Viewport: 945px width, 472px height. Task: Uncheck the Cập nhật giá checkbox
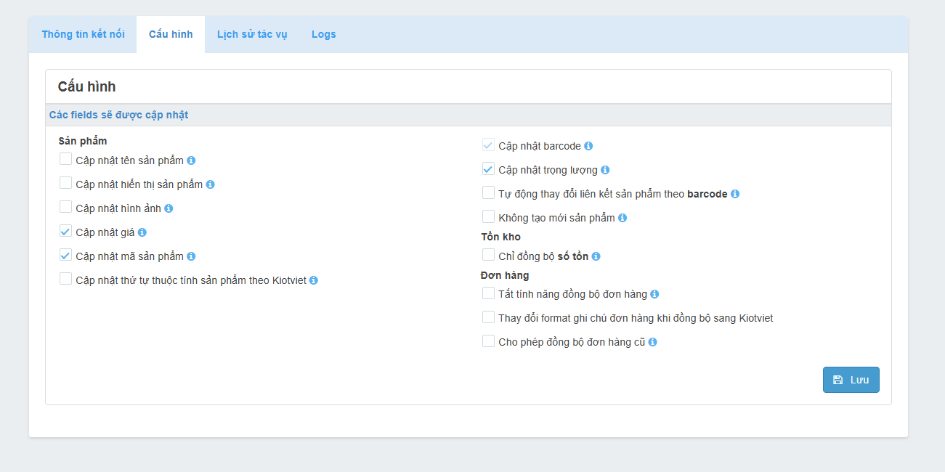tap(66, 232)
